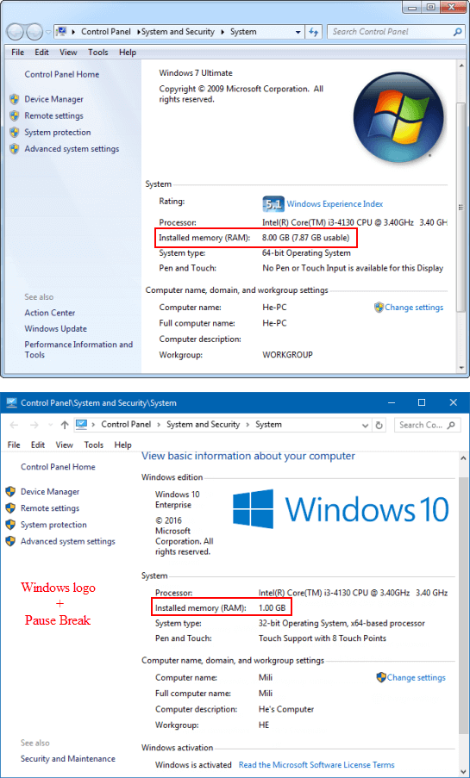The height and width of the screenshot is (778, 470).
Task: Click System and Security breadcrumb in Windows 7
Action: [178, 32]
